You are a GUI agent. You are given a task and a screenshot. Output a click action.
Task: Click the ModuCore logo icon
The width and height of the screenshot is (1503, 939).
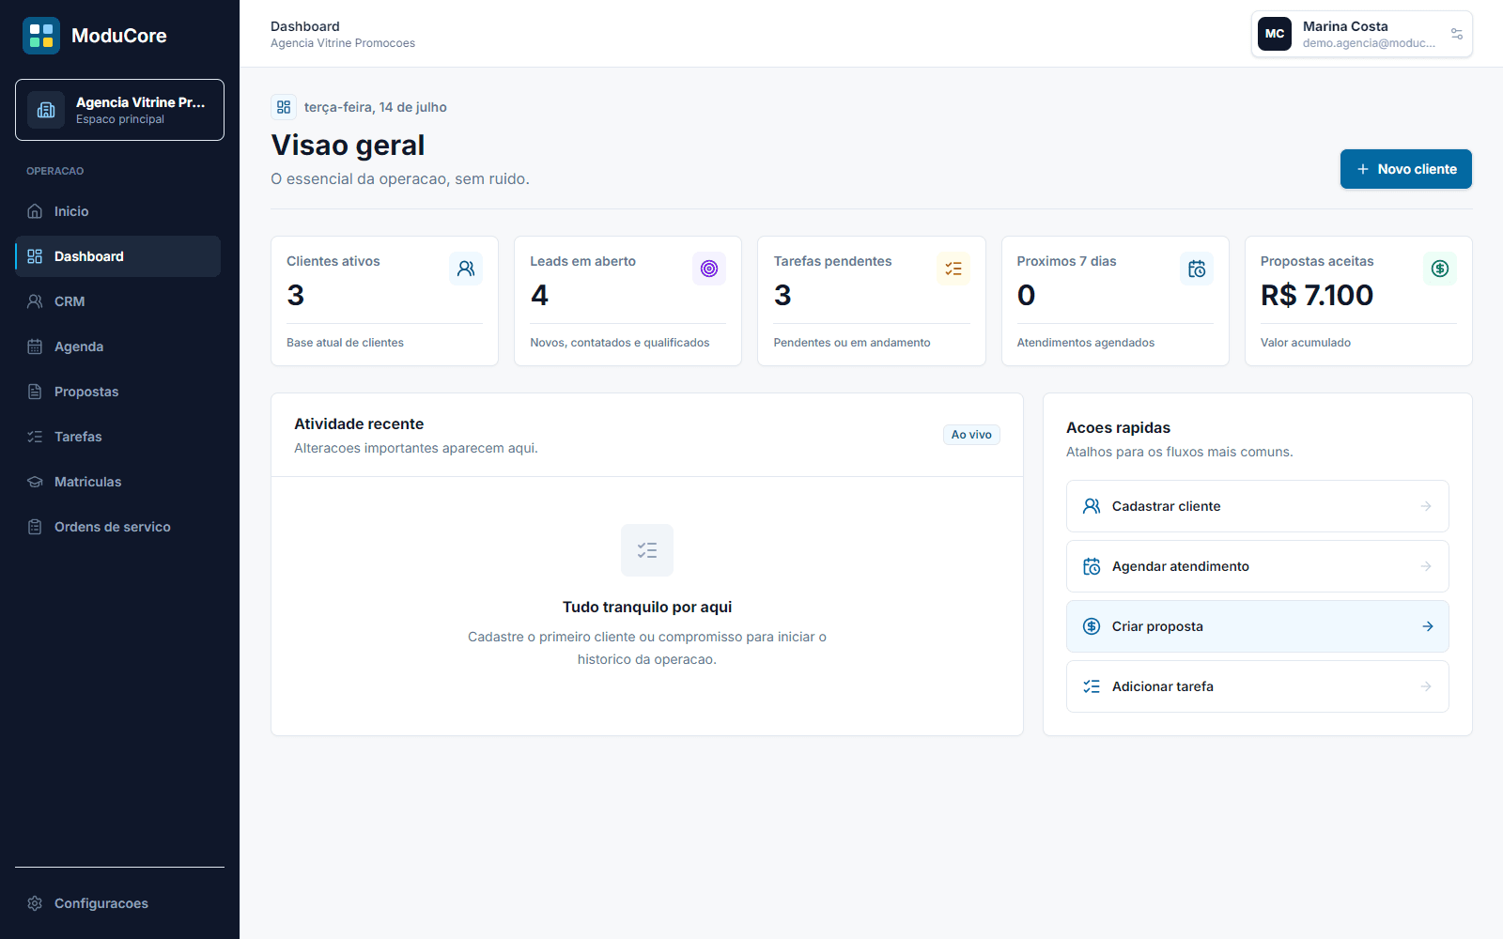point(41,36)
